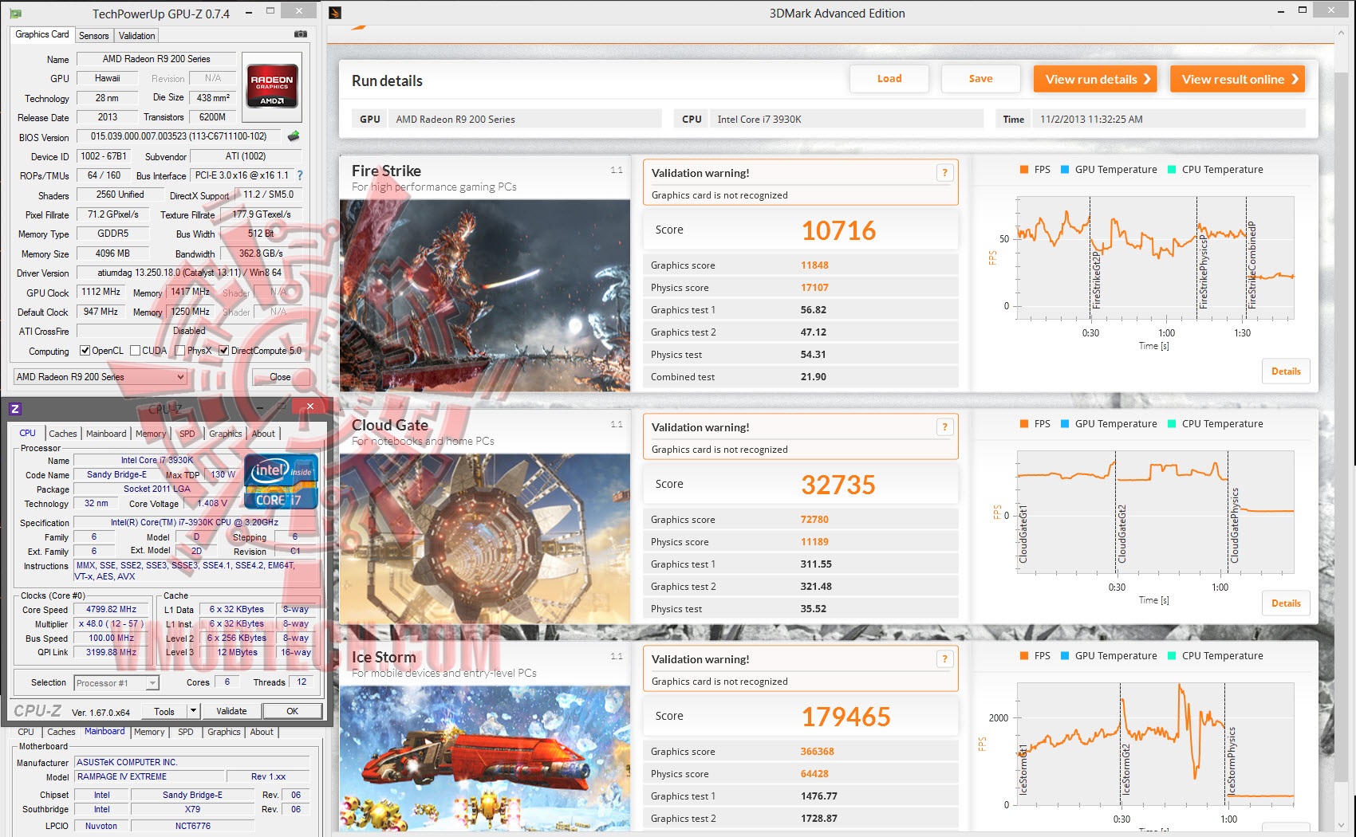Screen dimensions: 1356x837
Task: Click the run time value 11/2/2013 11:32:25 AM
Action: pyautogui.click(x=1091, y=120)
